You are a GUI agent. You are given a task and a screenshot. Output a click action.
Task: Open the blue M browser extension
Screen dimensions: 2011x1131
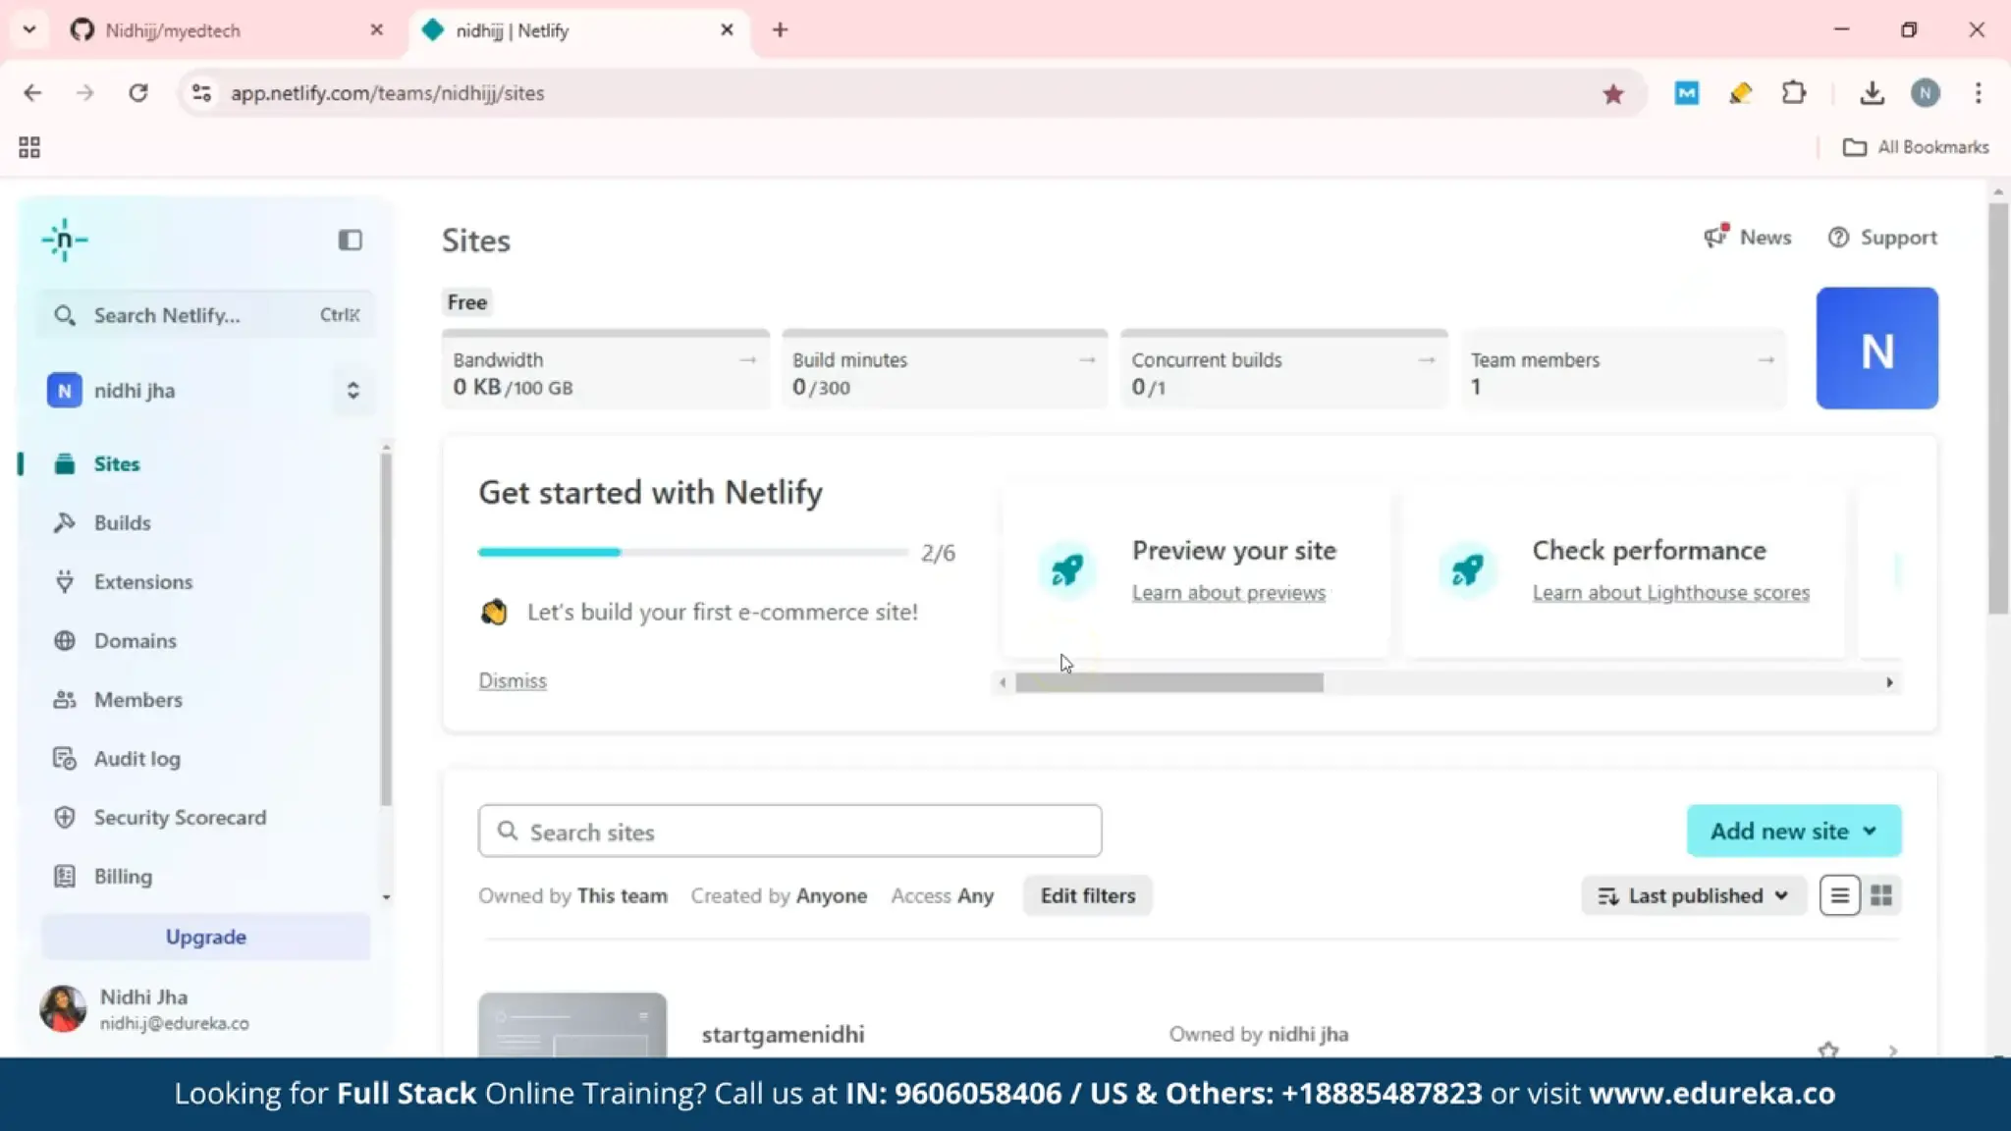1687,92
